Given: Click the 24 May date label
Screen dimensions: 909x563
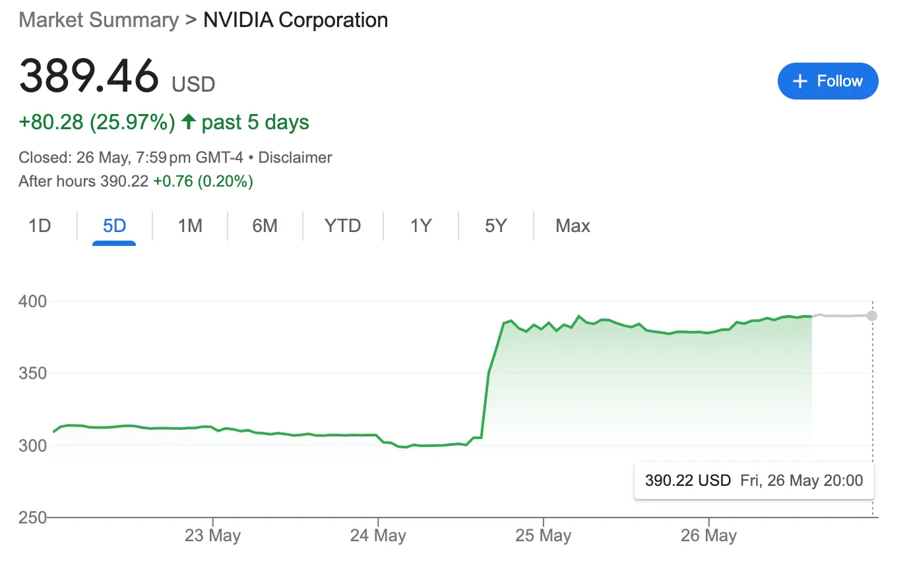Looking at the screenshot, I should click(378, 535).
